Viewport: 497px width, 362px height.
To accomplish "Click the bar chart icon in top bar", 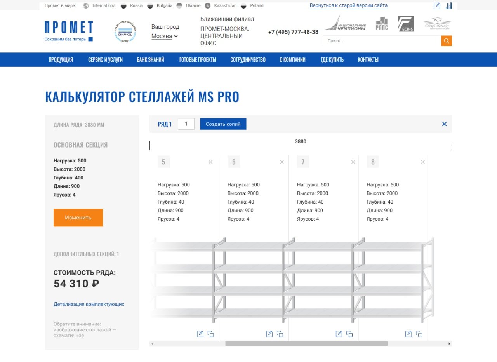I will [x=449, y=6].
